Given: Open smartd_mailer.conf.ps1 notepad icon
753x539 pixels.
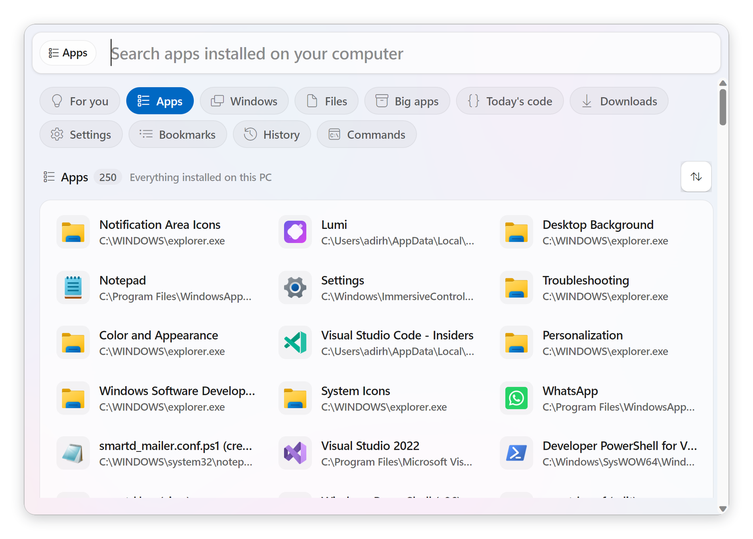Looking at the screenshot, I should 73,453.
